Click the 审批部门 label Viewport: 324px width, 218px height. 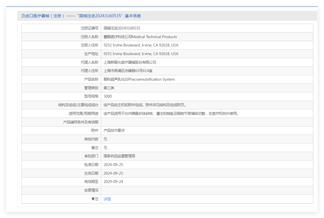[x=91, y=156]
